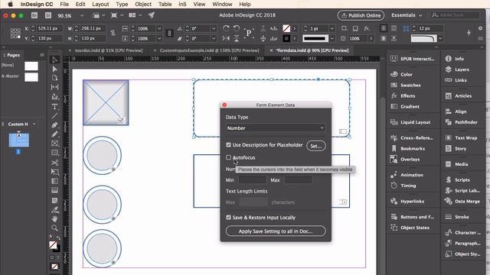Viewport: 490px width, 275px height.
Task: Open the Pathfinder panel
Action: pyautogui.click(x=461, y=122)
